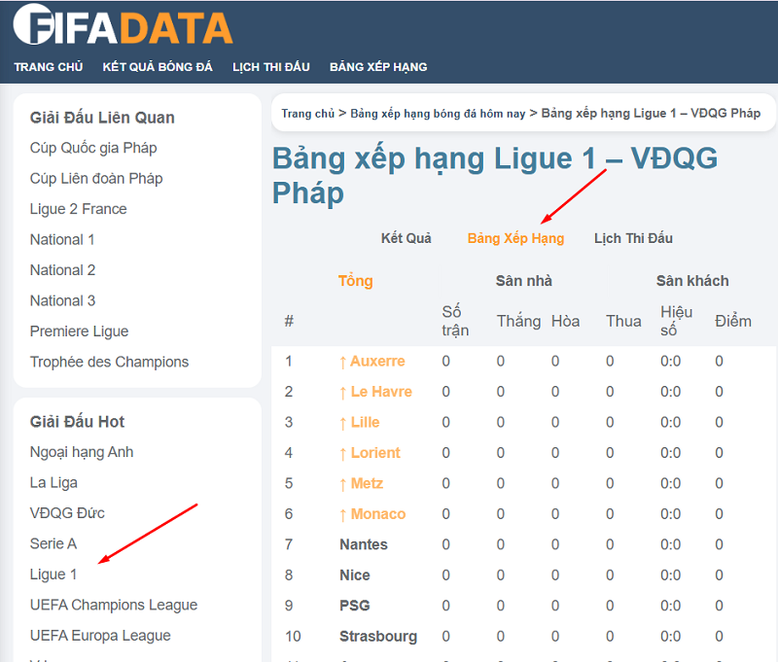Select BẢNG XẾP HẠNG in top navigation
The width and height of the screenshot is (778, 662).
pyautogui.click(x=378, y=67)
